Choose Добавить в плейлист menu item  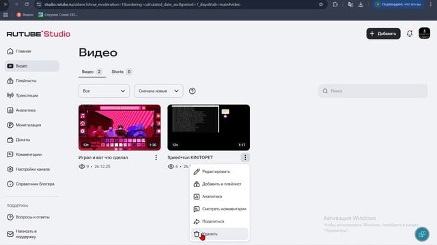coord(220,184)
